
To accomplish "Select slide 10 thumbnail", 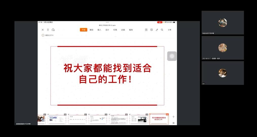I will point(57,119).
